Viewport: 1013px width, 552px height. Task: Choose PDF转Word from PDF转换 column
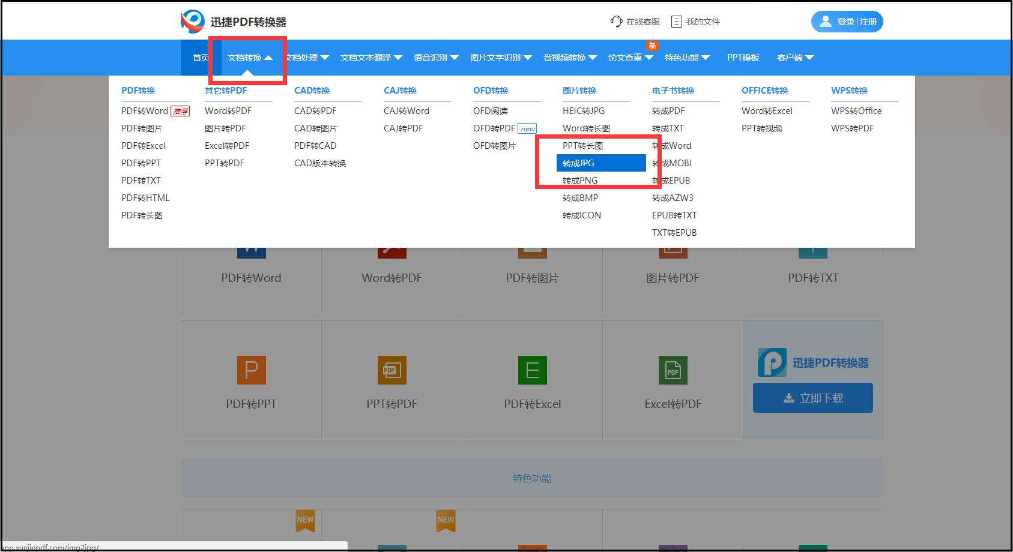click(x=145, y=111)
